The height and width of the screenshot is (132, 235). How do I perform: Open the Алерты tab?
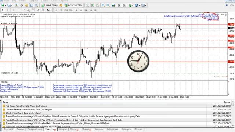63,129
